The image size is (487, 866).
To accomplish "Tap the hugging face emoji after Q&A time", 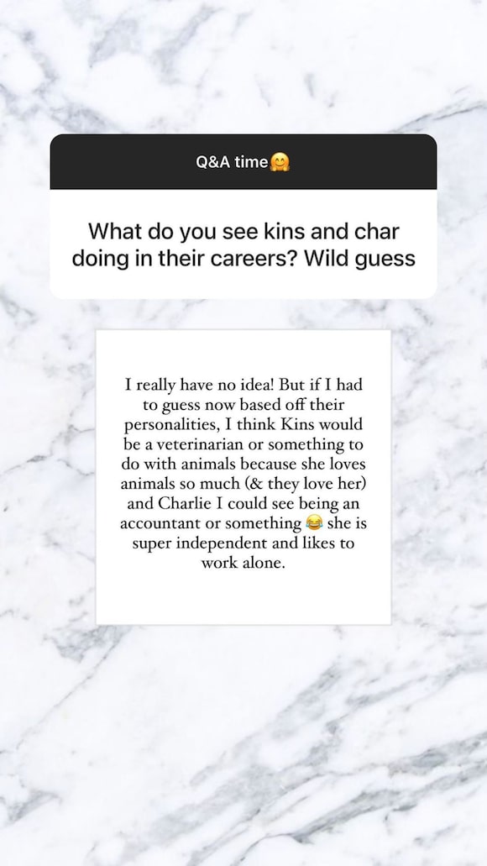I will [x=280, y=162].
